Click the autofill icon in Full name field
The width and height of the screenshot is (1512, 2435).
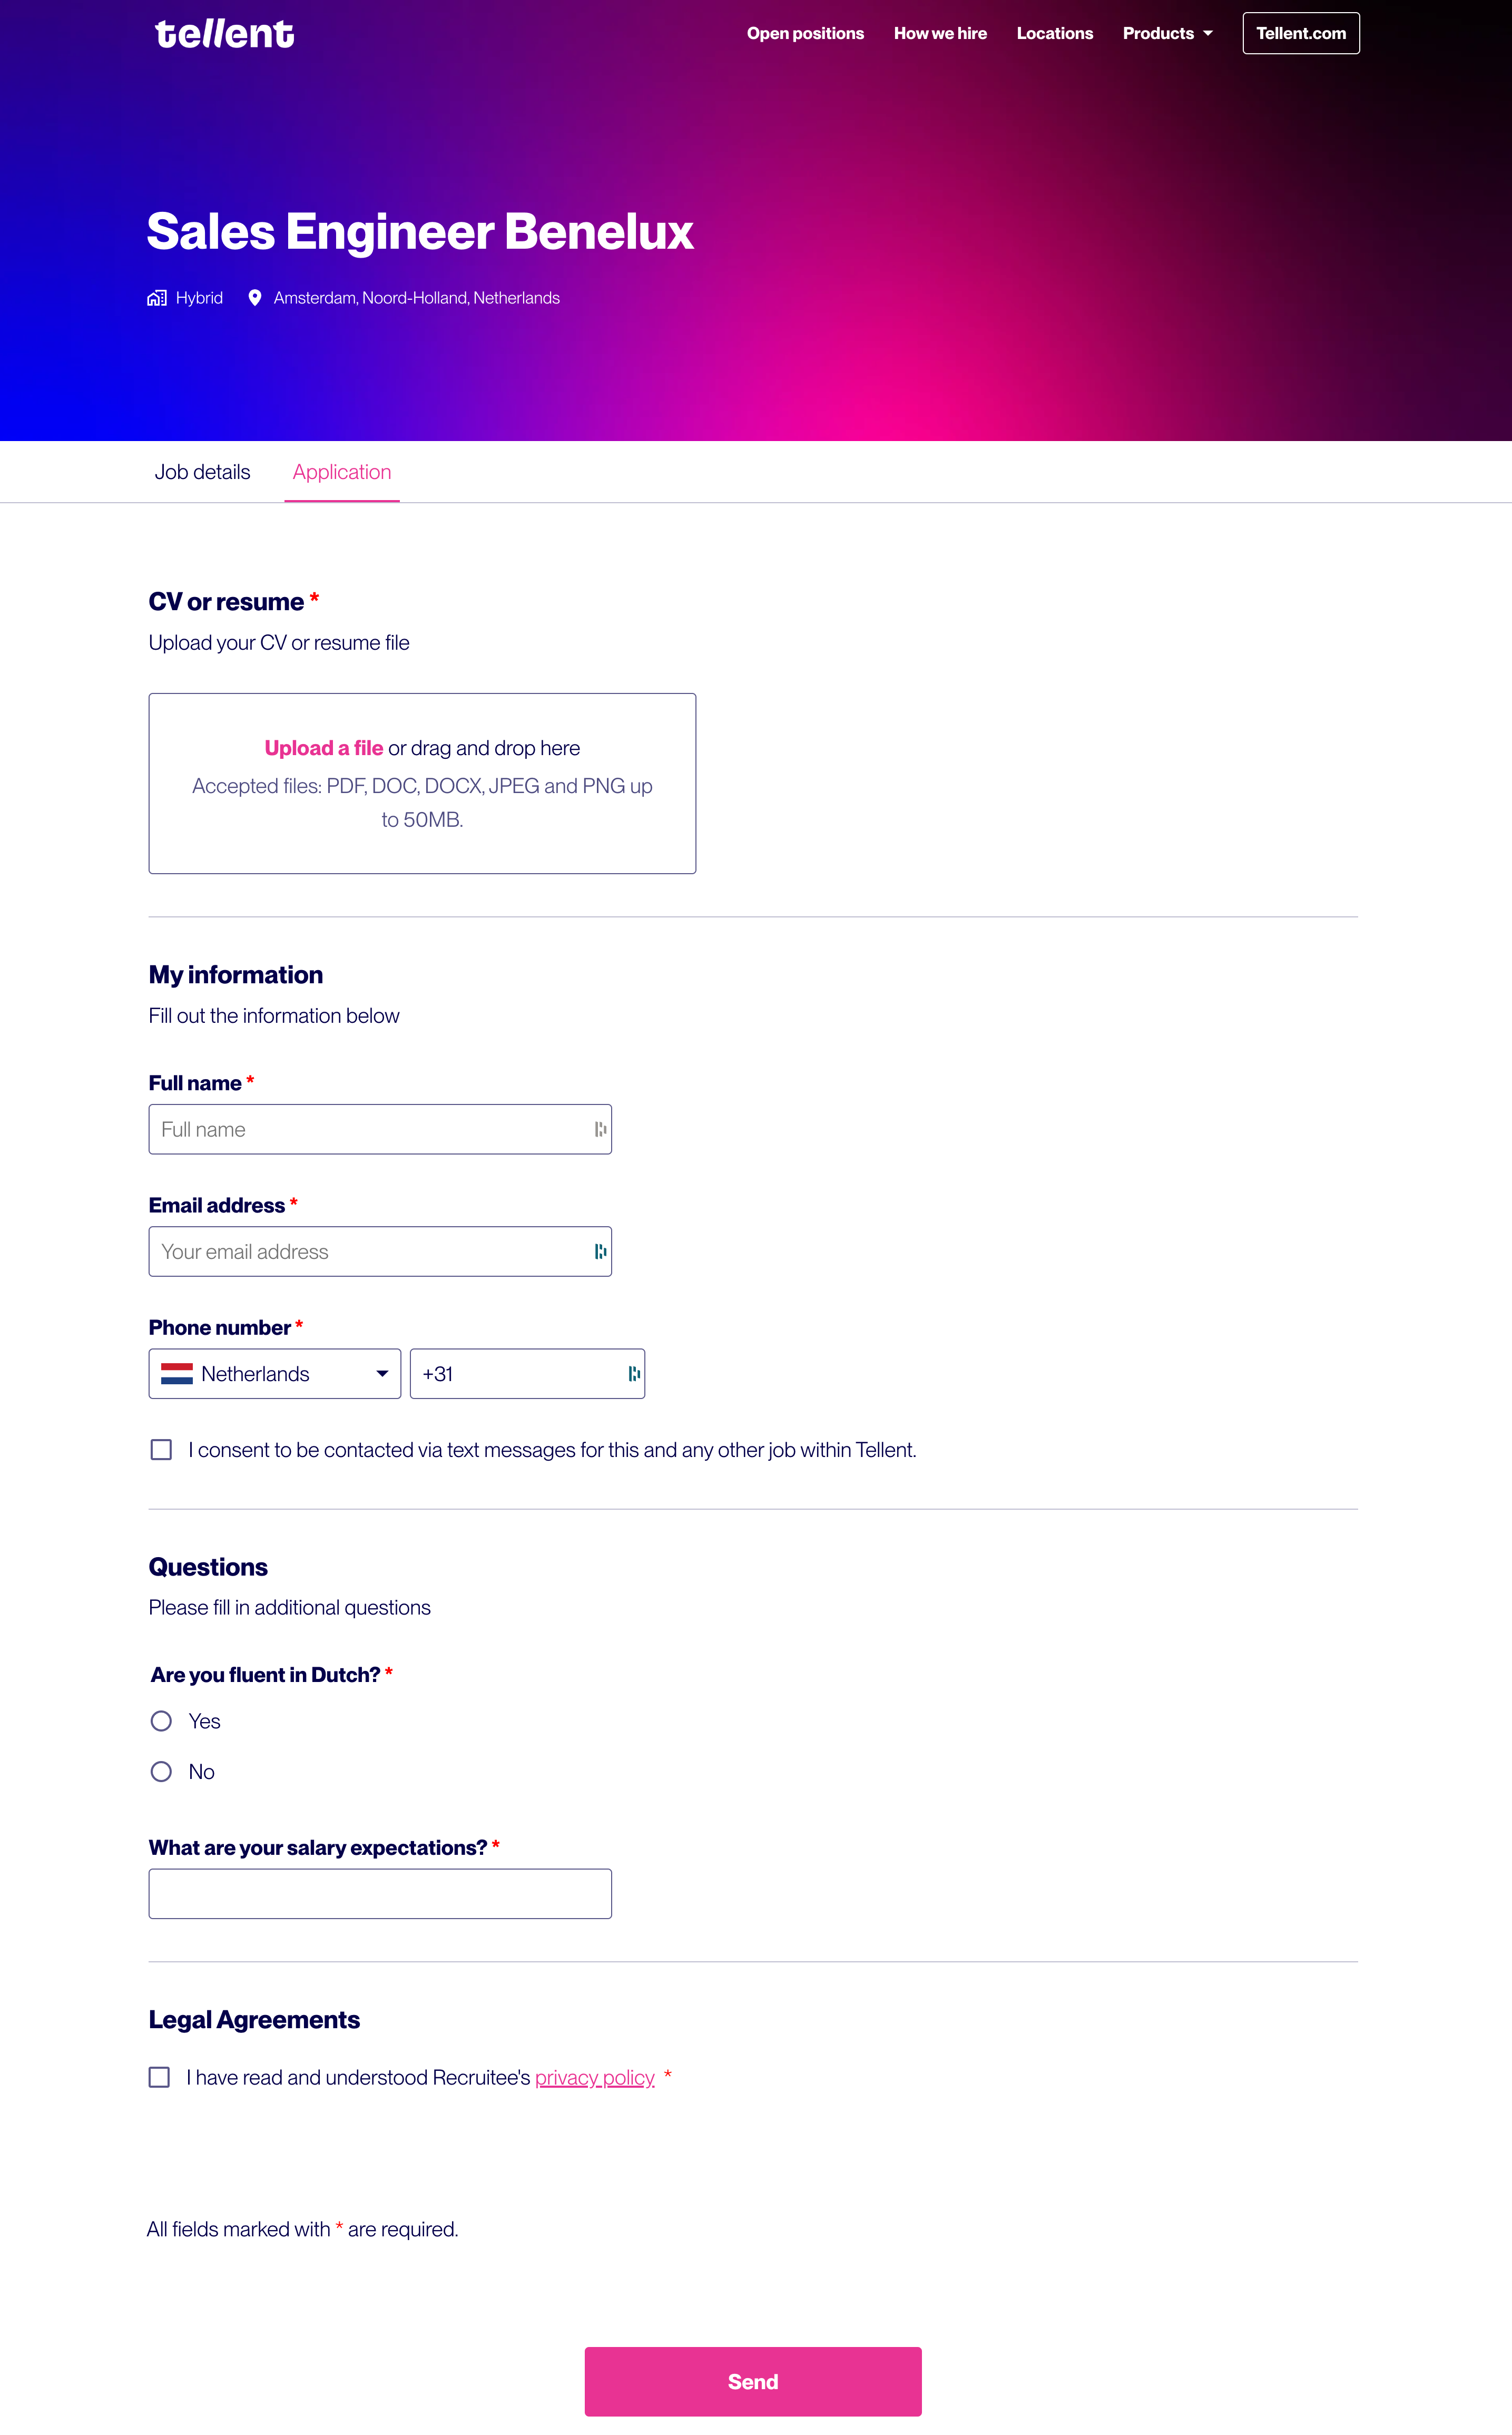click(x=600, y=1129)
